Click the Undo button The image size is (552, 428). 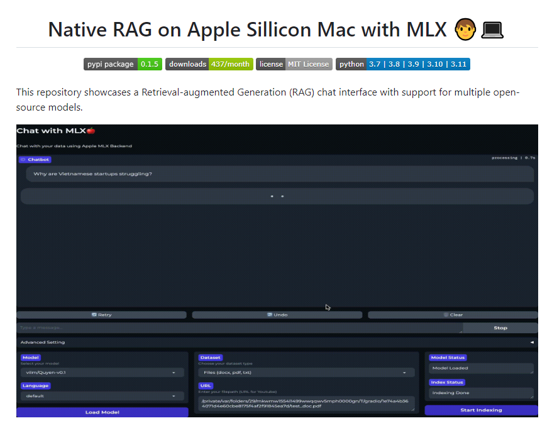point(277,315)
